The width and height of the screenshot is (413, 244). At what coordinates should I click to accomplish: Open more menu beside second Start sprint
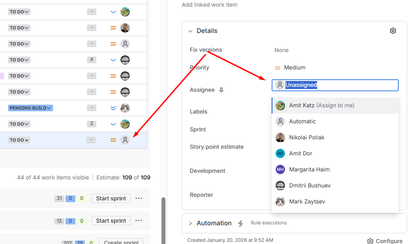click(x=139, y=220)
